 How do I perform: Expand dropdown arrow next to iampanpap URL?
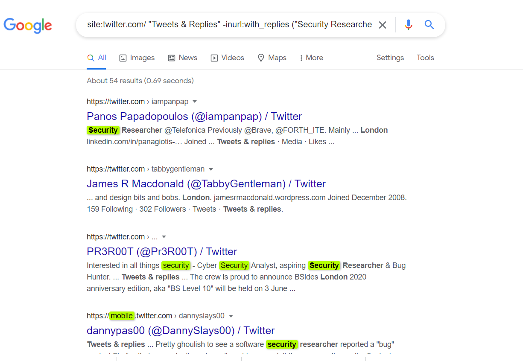(195, 102)
